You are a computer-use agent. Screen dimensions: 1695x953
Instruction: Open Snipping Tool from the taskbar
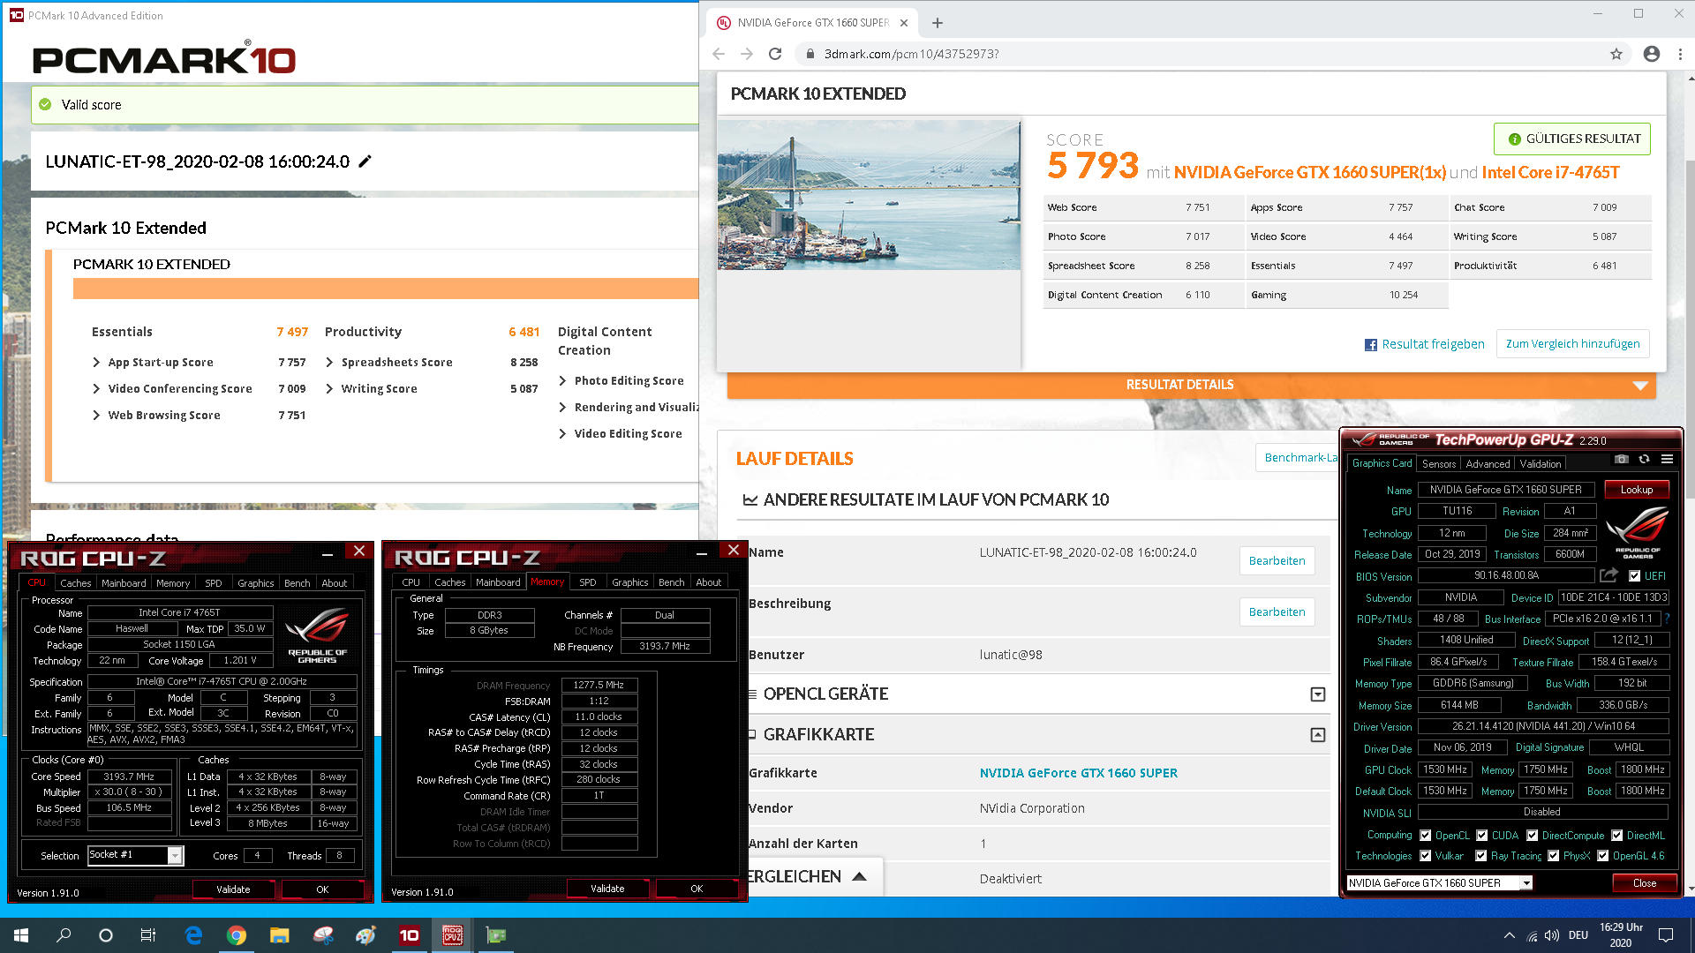(x=323, y=935)
